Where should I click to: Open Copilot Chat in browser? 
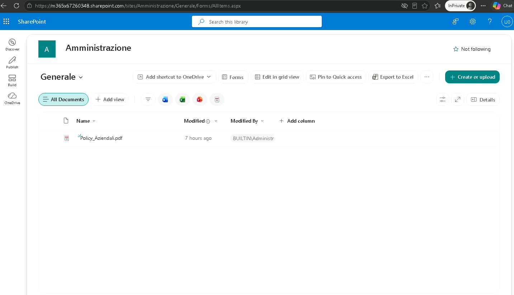(x=502, y=6)
